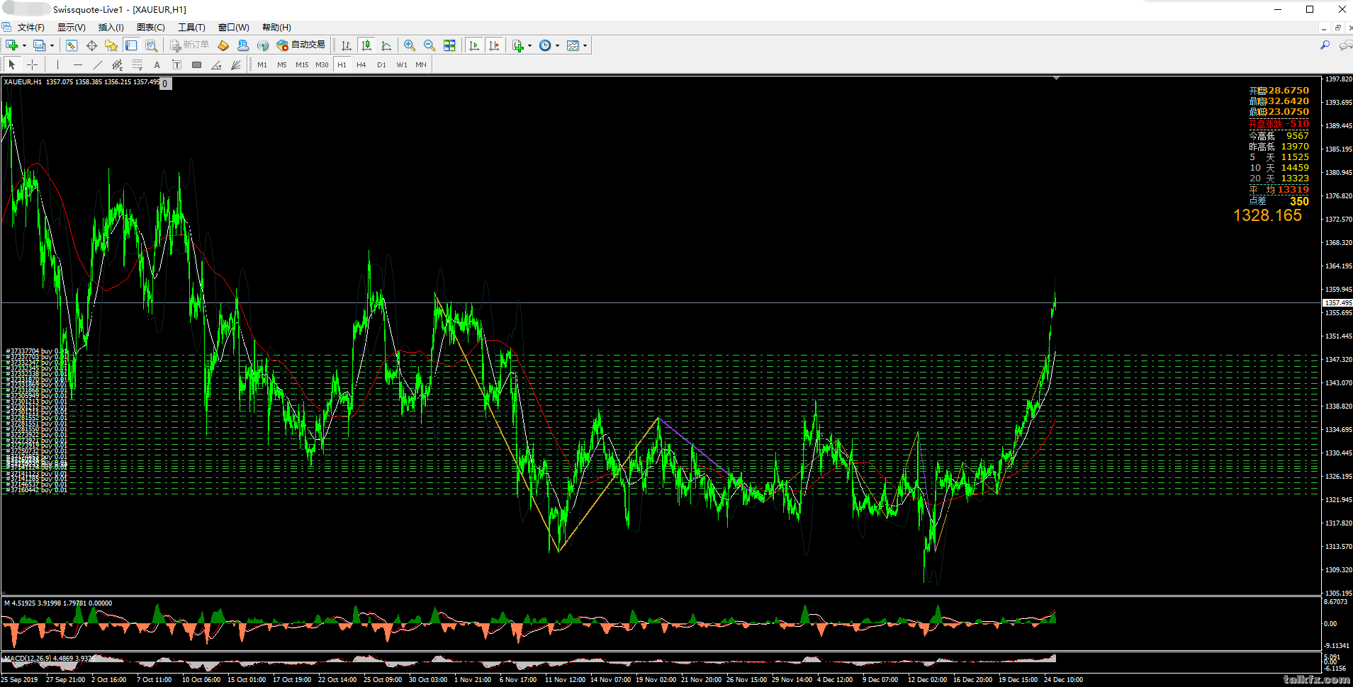Open the 显示(V) menu
This screenshot has width=1353, height=687.
71,28
